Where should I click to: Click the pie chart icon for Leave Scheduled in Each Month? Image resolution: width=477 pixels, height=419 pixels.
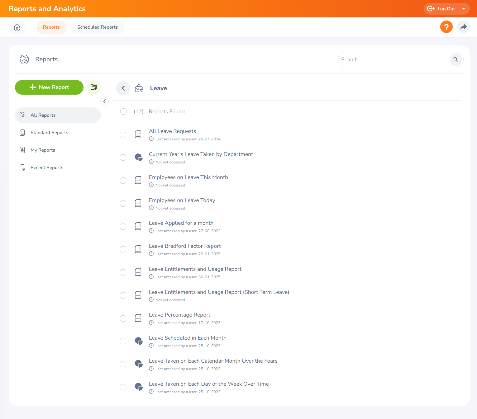pos(138,341)
